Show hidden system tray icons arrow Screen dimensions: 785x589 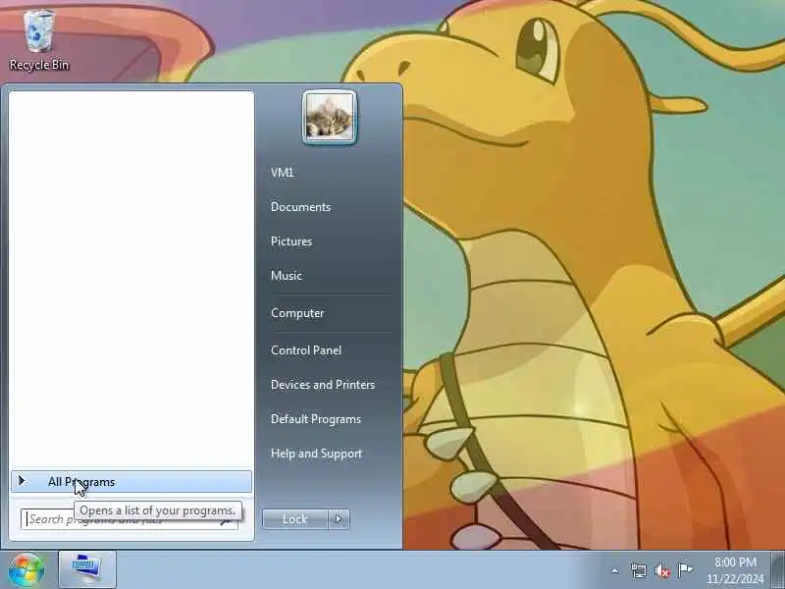[x=615, y=570]
